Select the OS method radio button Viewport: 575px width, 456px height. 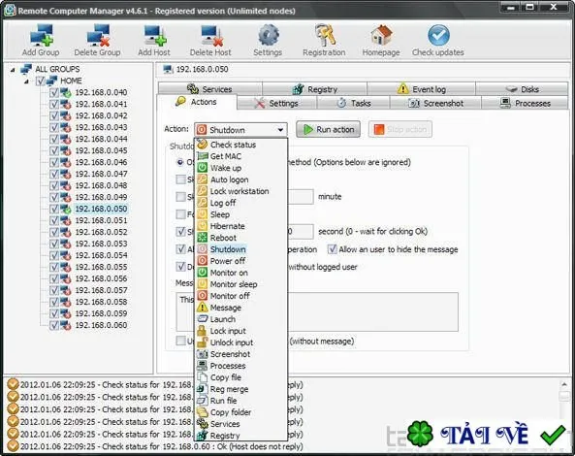pyautogui.click(x=180, y=162)
